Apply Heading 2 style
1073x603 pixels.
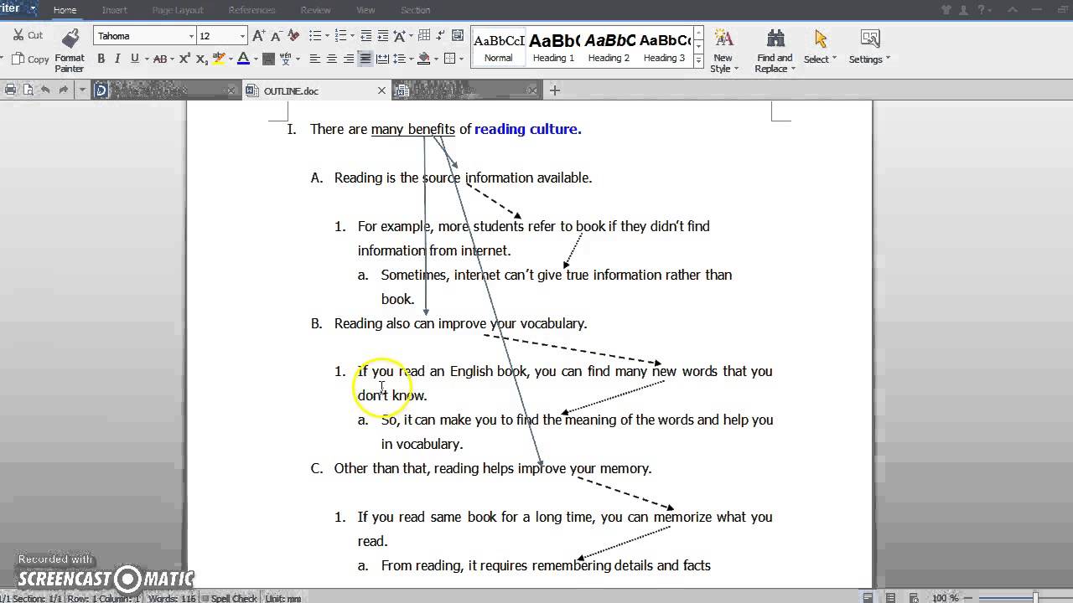tap(609, 47)
